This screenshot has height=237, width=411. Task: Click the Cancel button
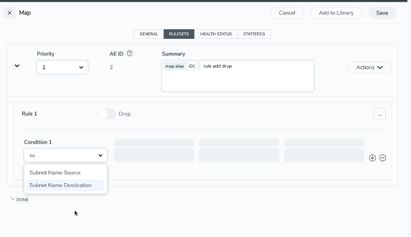tap(287, 13)
